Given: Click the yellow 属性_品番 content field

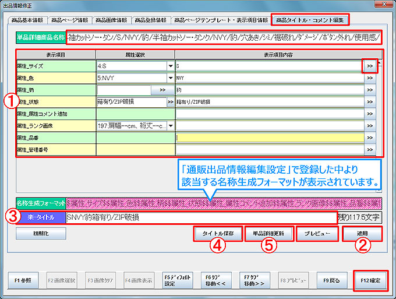Looking at the screenshot, I should (270, 138).
